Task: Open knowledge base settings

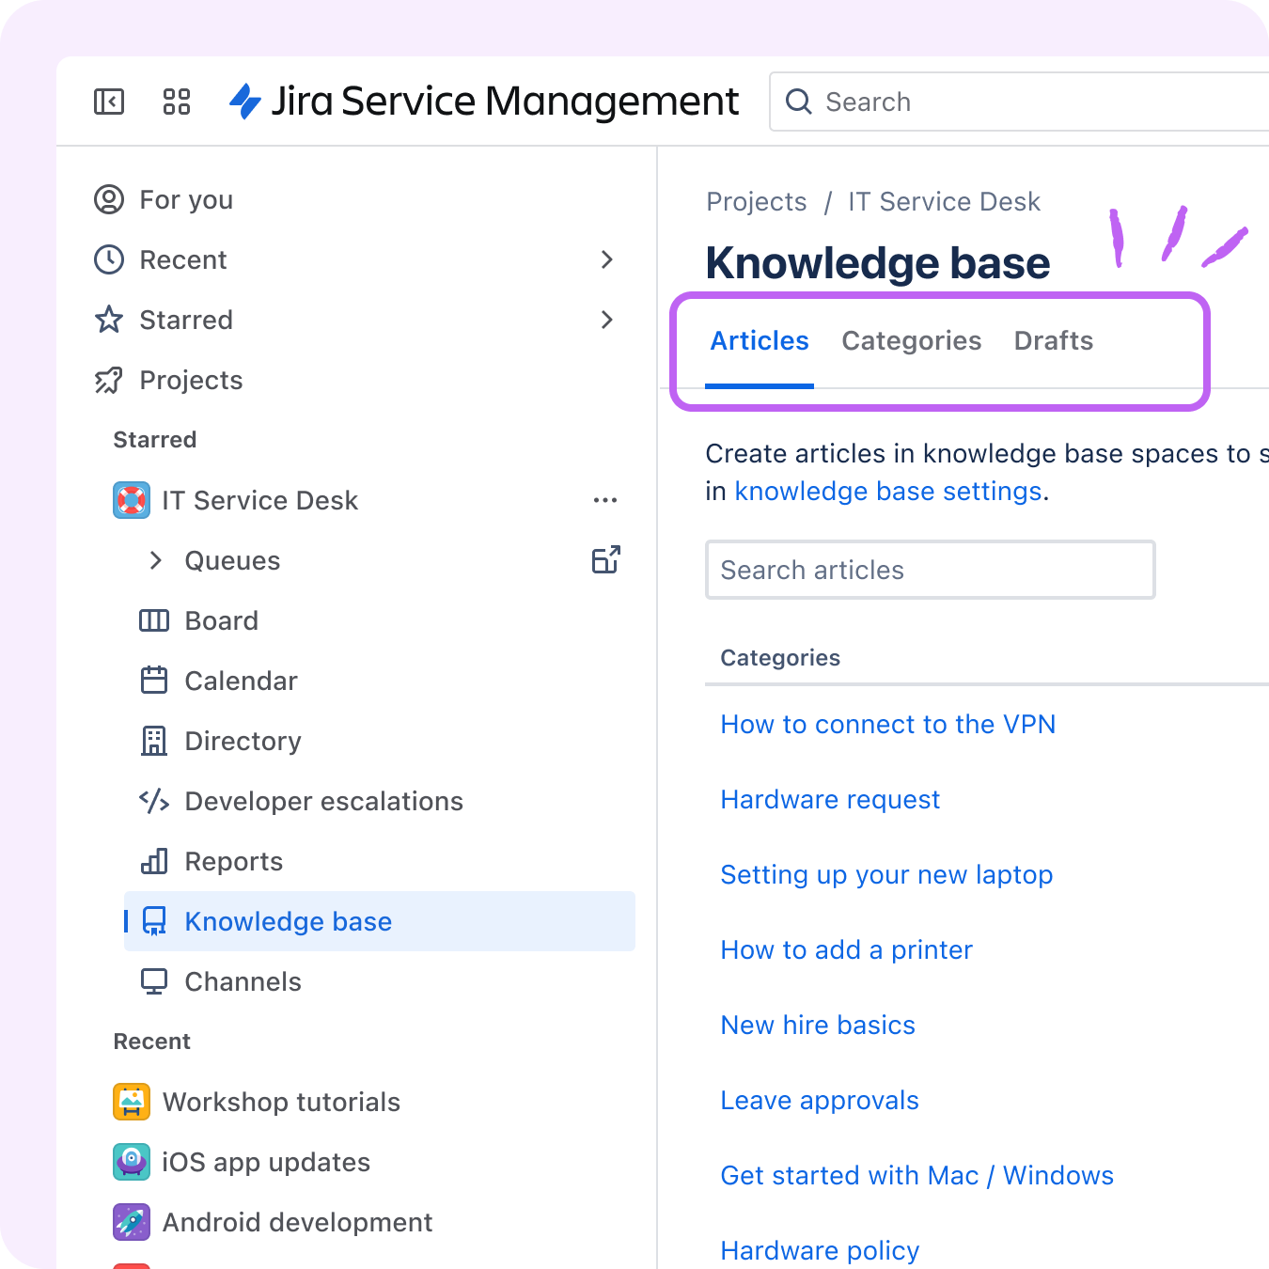Action: coord(887,491)
